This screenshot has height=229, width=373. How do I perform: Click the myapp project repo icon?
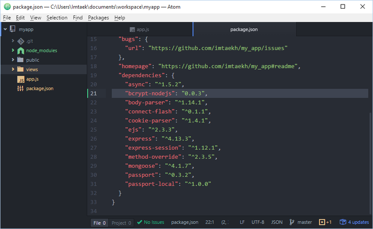(13, 29)
